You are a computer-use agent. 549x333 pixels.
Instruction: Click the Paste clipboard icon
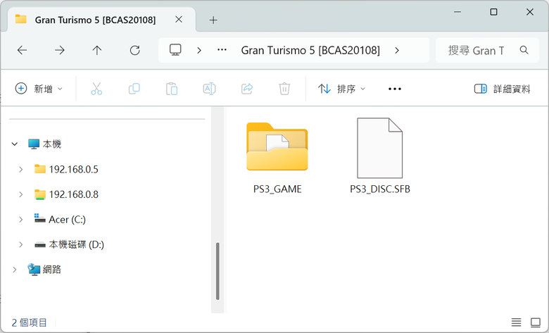[172, 89]
